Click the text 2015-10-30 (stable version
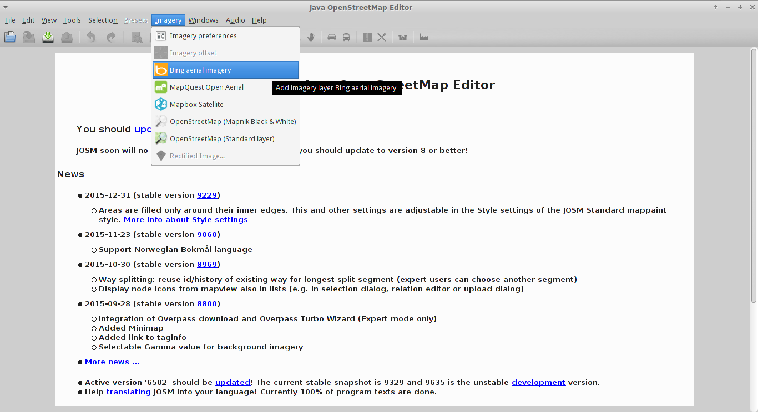758x412 pixels. coord(140,264)
